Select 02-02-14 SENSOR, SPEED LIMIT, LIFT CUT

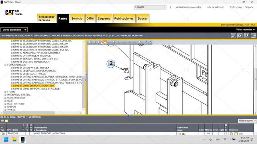coord(36,59)
